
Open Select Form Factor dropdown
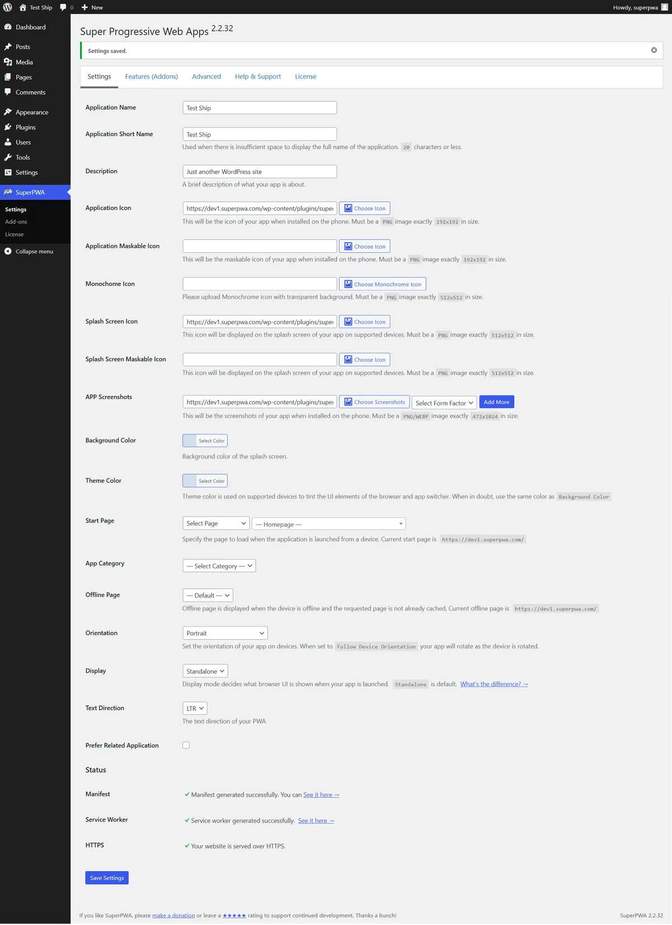click(445, 403)
